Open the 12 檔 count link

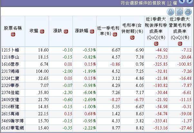[170, 3]
